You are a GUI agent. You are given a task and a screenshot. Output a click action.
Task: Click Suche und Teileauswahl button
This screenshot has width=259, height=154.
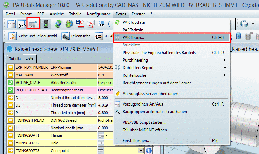tap(33, 36)
